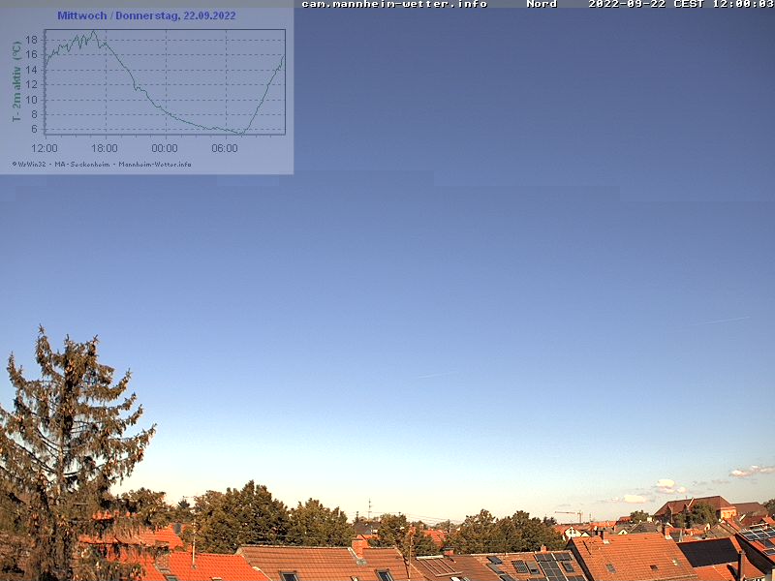The width and height of the screenshot is (775, 581).
Task: Click the 12:00:03 time in the timestamp
Action: coord(743,5)
